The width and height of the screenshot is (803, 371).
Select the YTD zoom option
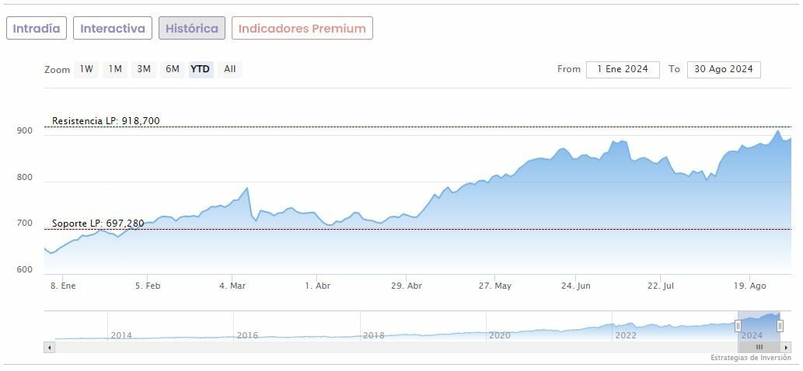(x=200, y=69)
